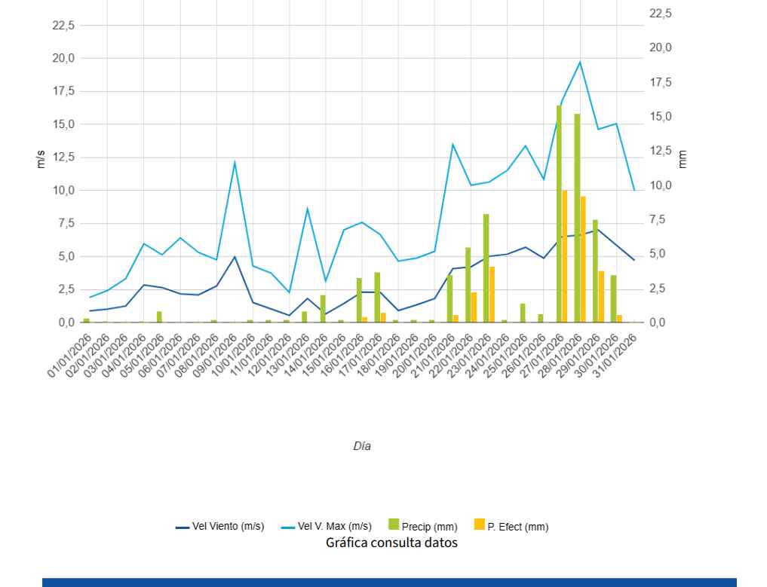Select the tallest green Precip bar on 27/01/2026
The image size is (767, 587).
point(559,215)
